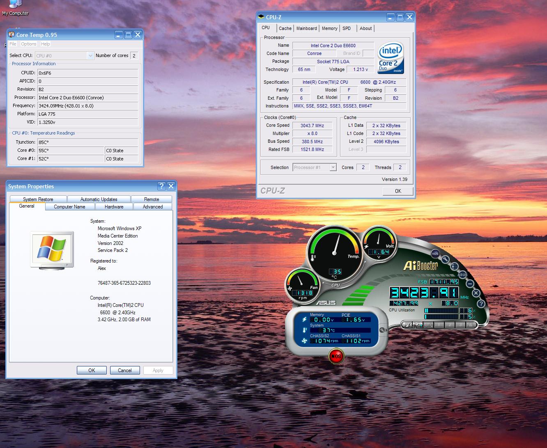
Task: Switch to About tab in CPU-Z
Action: (x=366, y=28)
